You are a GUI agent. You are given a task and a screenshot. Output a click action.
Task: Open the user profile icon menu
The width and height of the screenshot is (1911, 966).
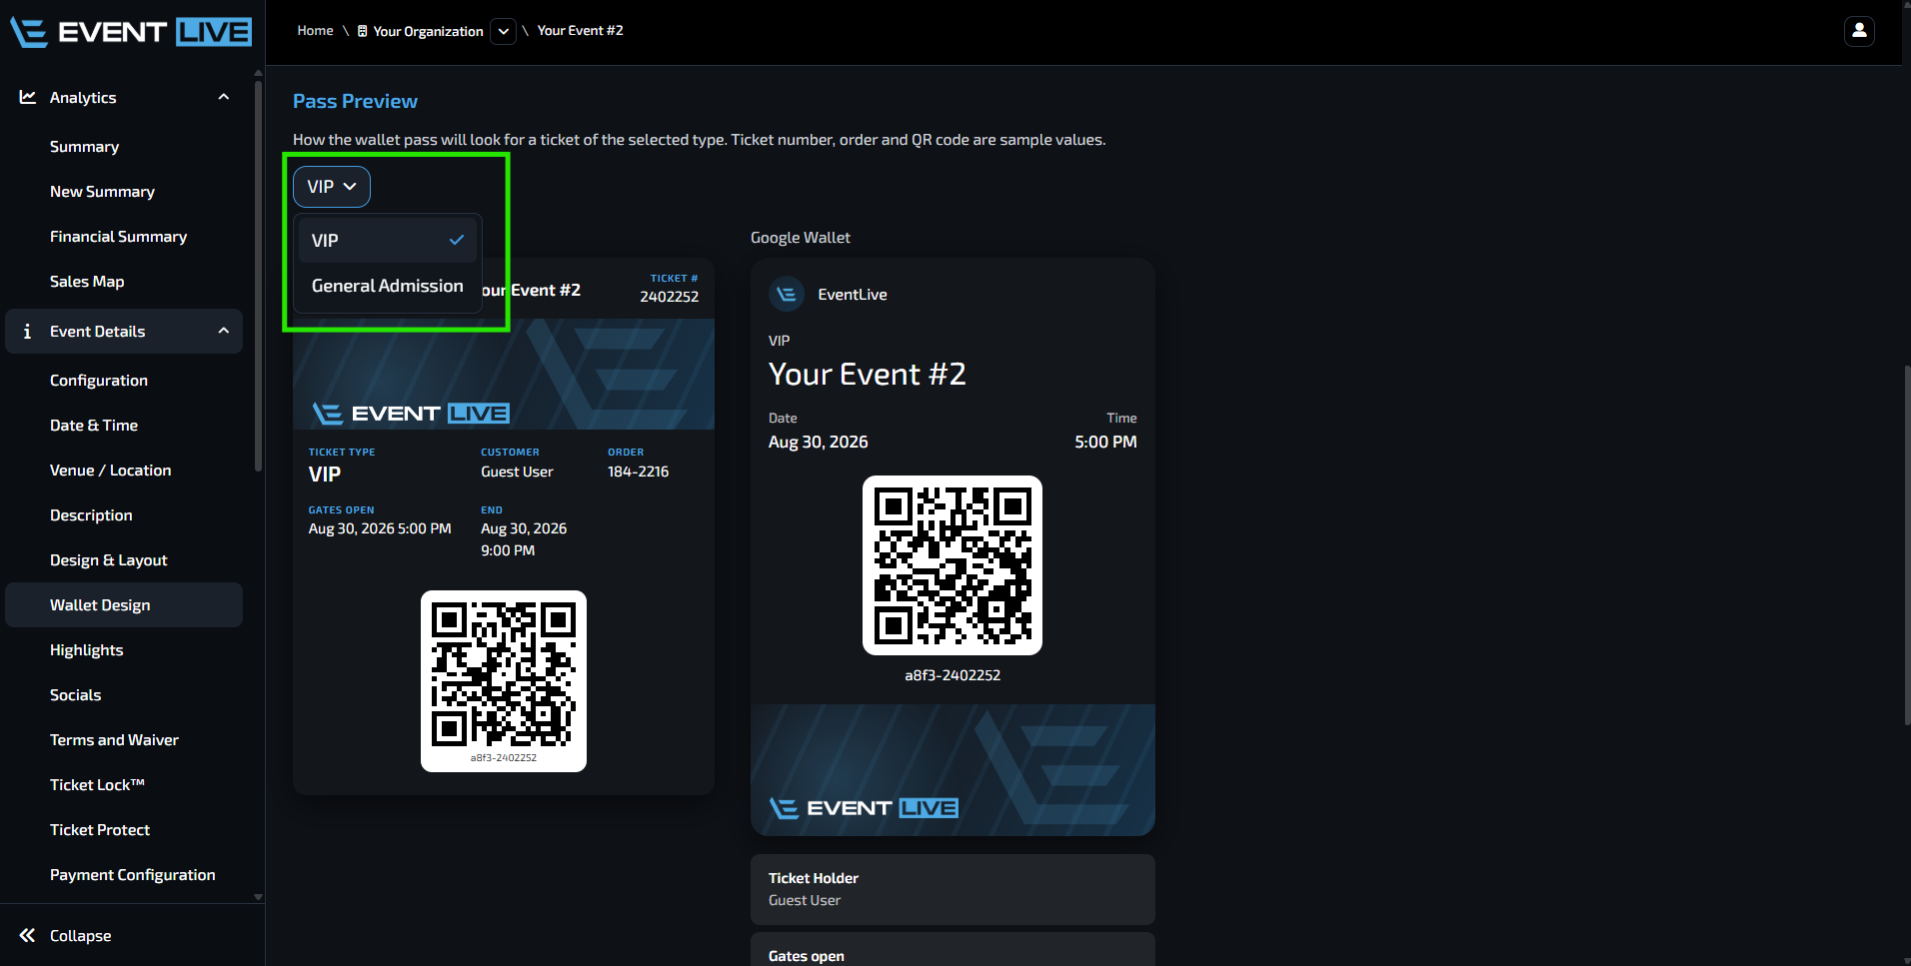click(x=1859, y=31)
